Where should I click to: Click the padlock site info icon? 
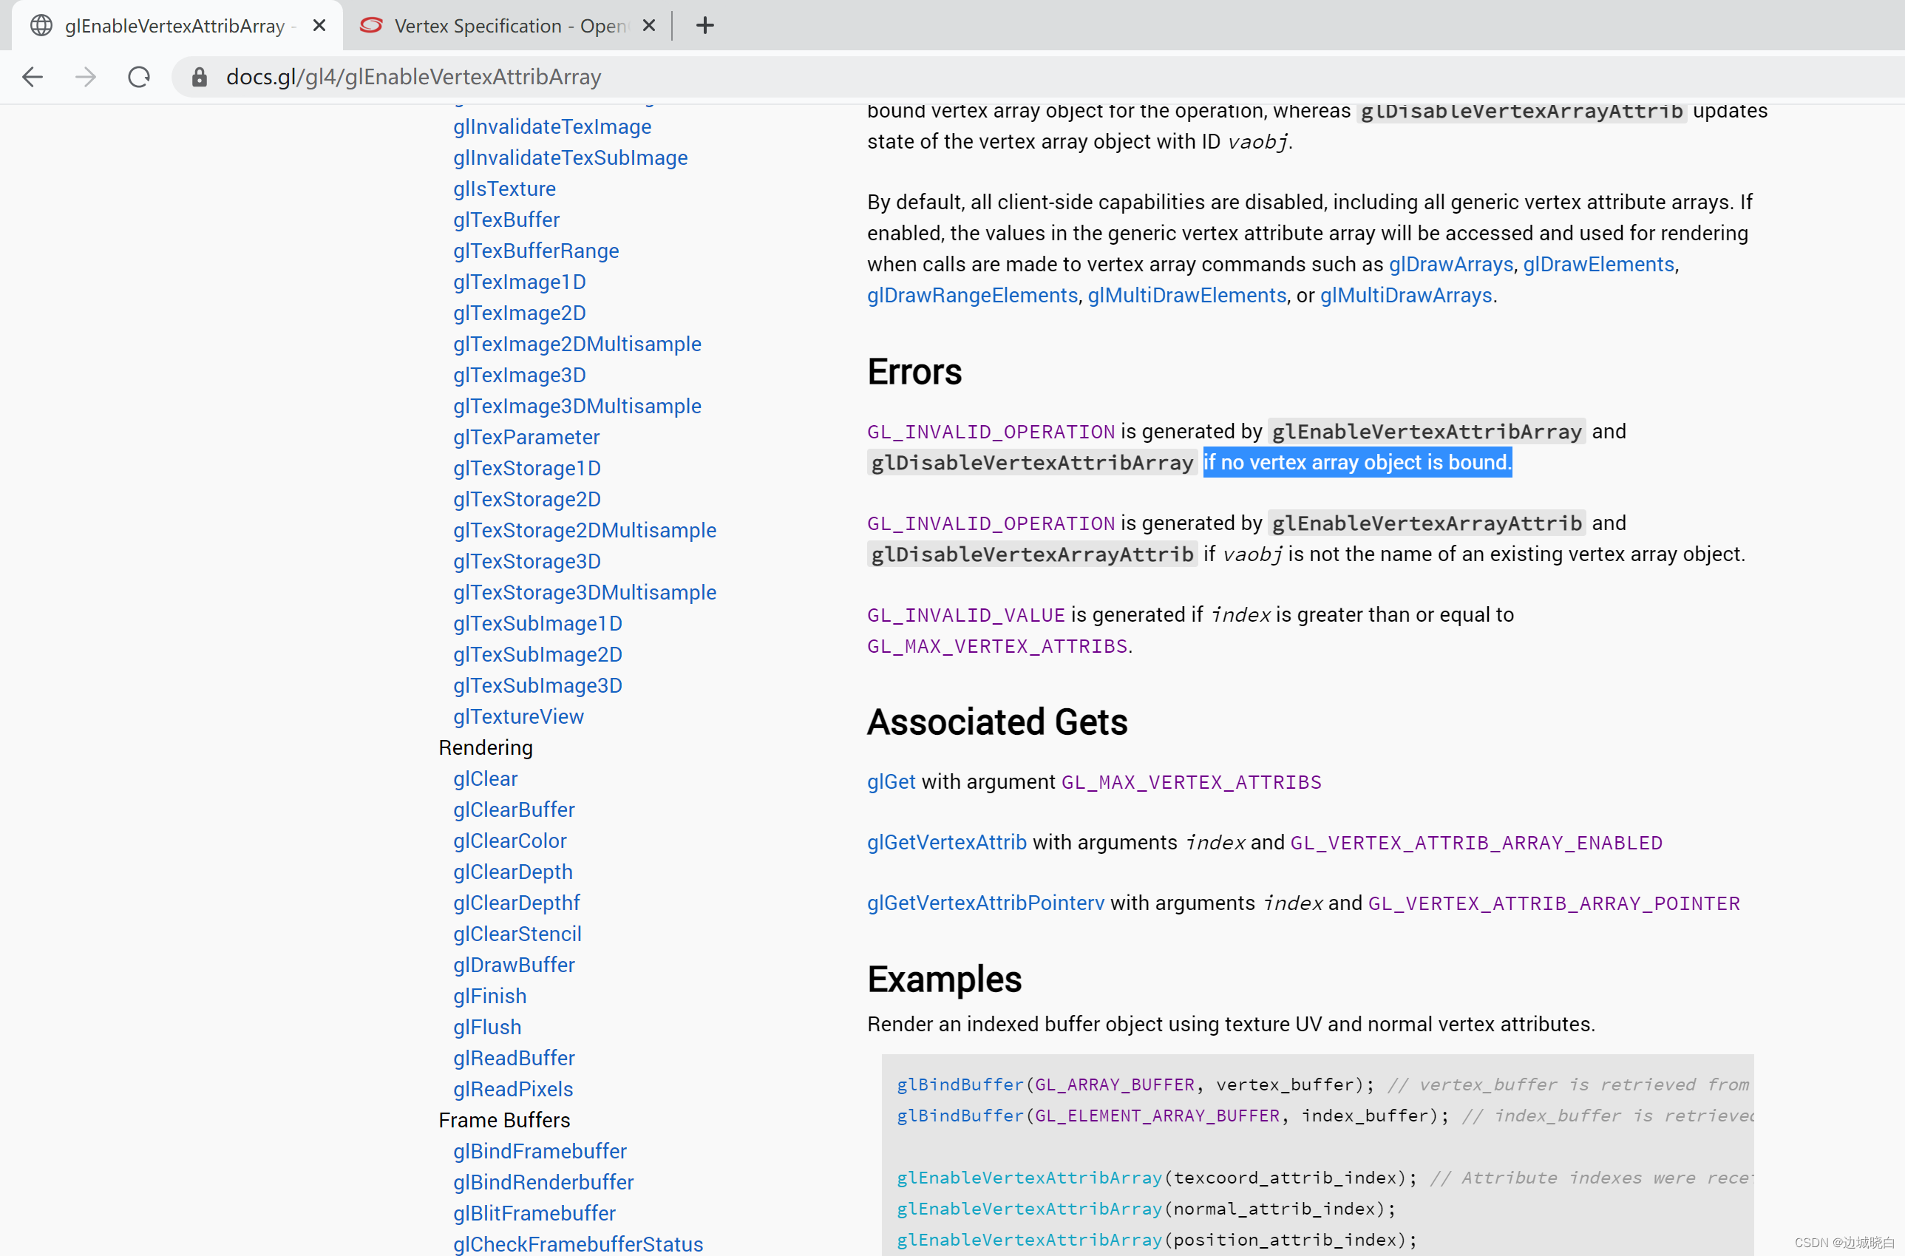pyautogui.click(x=200, y=77)
